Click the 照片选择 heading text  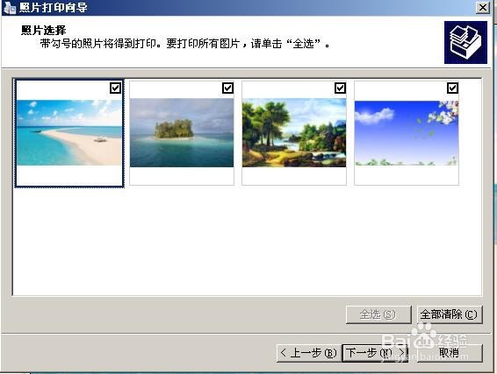(43, 31)
